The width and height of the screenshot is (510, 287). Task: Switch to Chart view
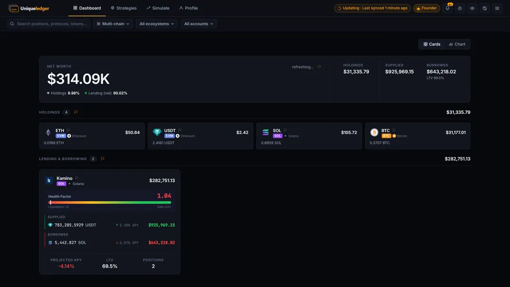click(x=457, y=44)
